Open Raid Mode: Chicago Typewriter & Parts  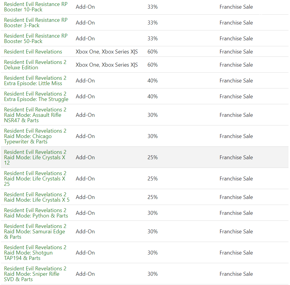pos(35,136)
